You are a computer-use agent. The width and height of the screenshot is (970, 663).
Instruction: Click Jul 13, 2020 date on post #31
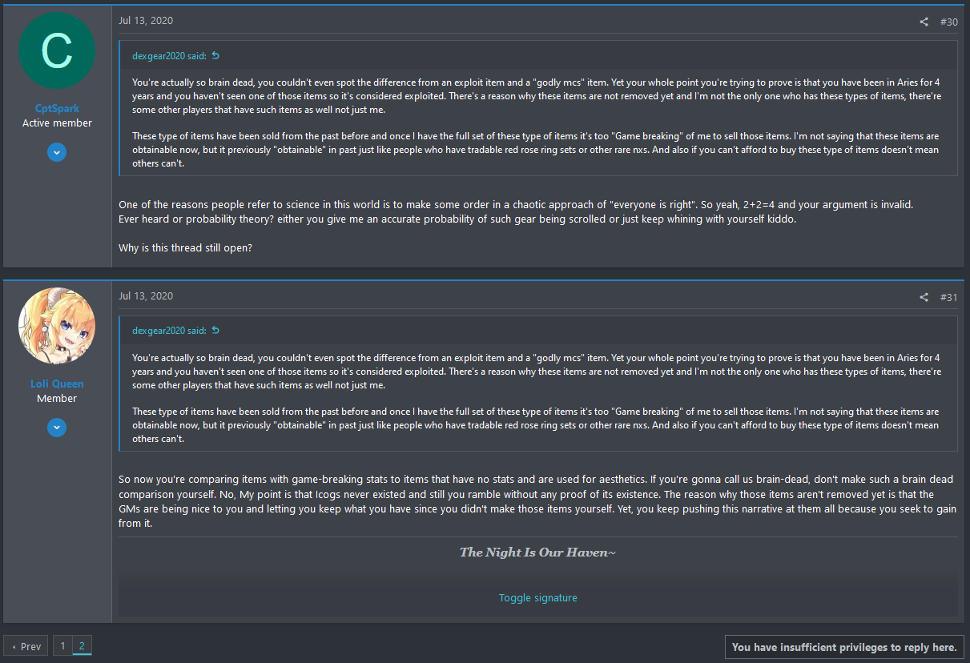(146, 296)
